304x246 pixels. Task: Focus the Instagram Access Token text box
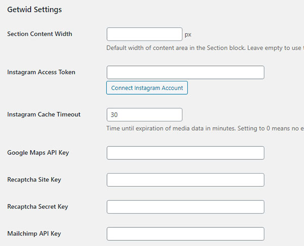point(185,72)
